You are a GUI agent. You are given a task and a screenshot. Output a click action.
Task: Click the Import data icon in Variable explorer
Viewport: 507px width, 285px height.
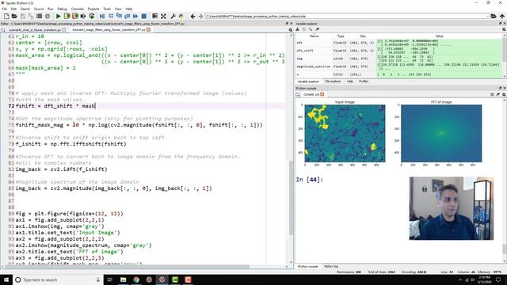point(298,29)
